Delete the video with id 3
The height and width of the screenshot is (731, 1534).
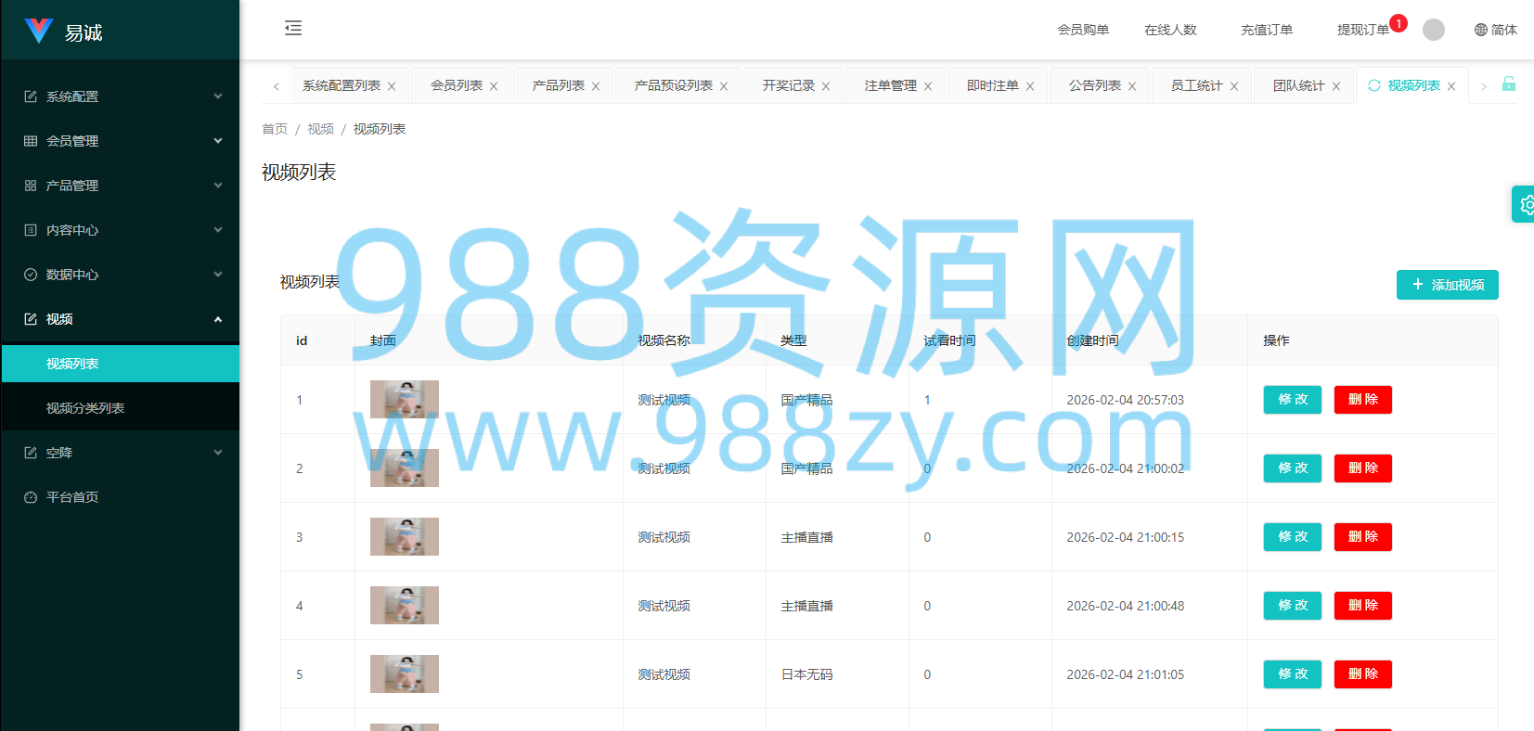pyautogui.click(x=1363, y=537)
